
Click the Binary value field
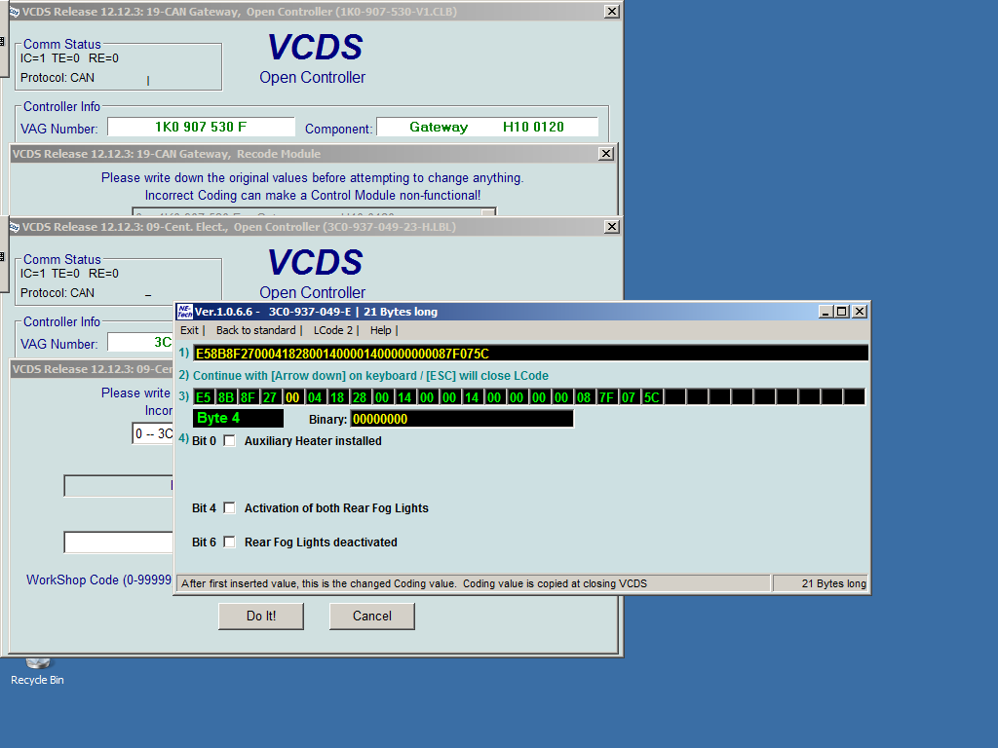461,419
